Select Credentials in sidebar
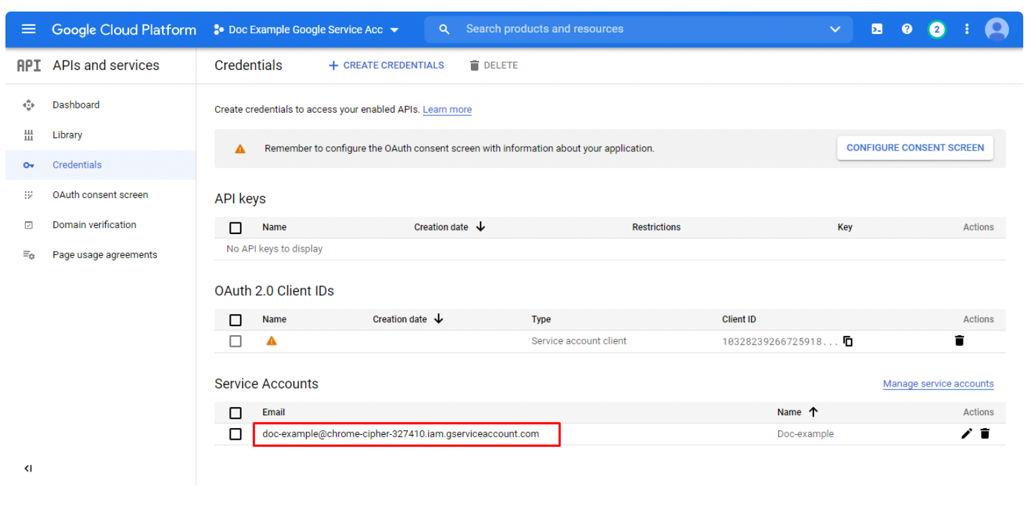Screen dimensions: 1030x521 click(77, 165)
